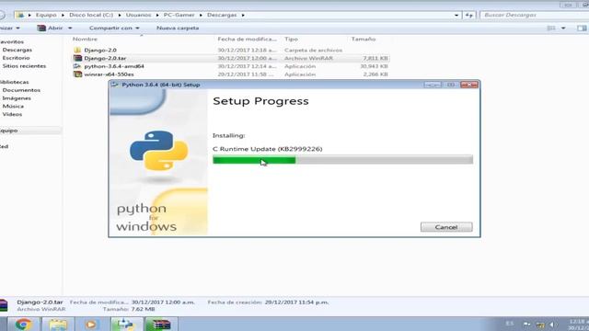Change the file view with the views icon
The image size is (589, 331).
(x=551, y=29)
